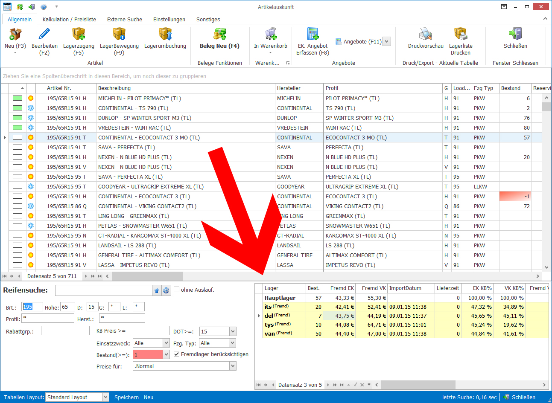
Task: Open the Externe Suche tab
Action: (x=125, y=19)
